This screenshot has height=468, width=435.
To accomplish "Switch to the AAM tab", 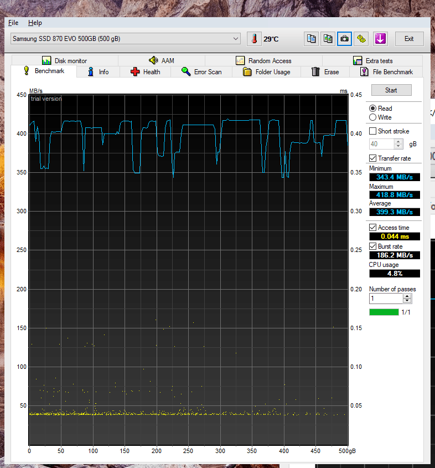I will click(162, 60).
